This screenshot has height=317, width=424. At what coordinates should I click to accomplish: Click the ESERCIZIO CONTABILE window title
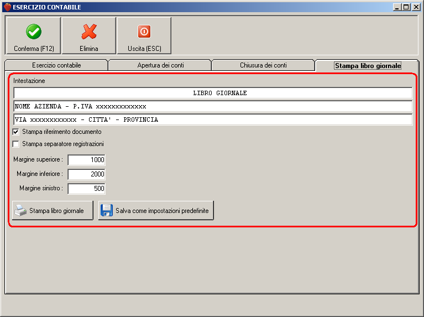click(47, 7)
